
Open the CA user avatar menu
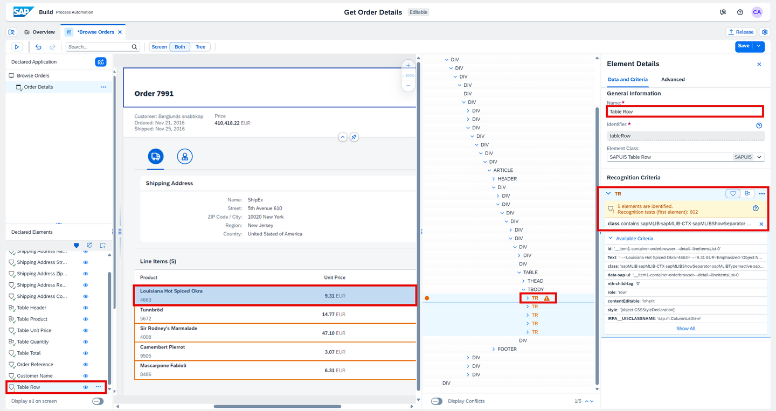(x=757, y=12)
